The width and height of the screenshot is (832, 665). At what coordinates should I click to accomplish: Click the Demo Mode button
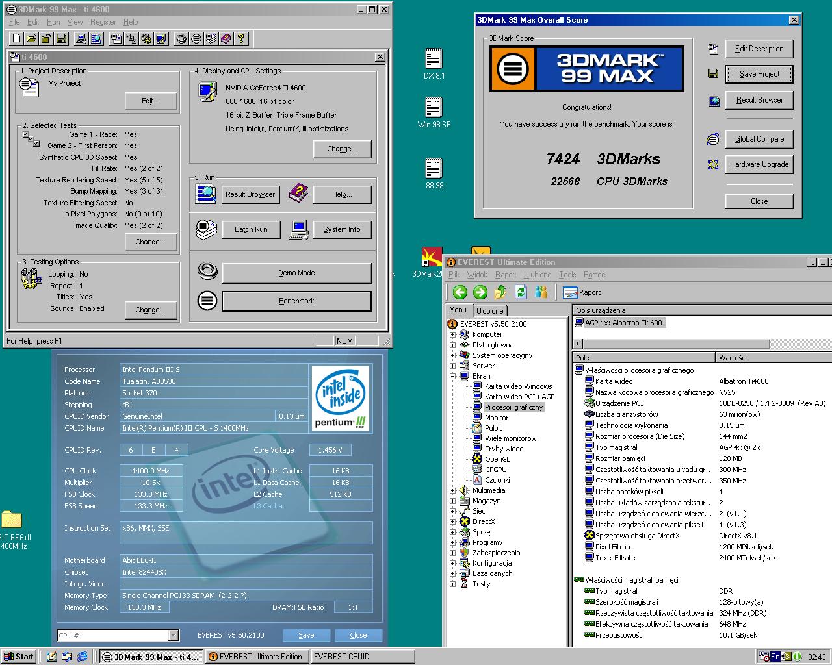click(x=296, y=273)
